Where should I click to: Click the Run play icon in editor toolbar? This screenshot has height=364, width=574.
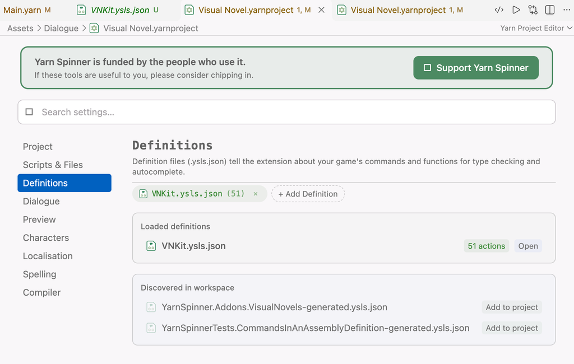[x=516, y=10]
